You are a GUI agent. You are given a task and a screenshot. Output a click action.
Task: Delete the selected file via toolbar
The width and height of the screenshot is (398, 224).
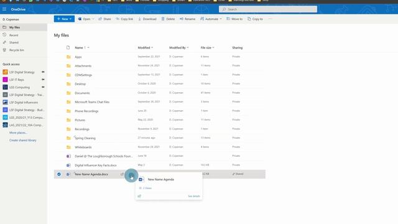coord(168,19)
